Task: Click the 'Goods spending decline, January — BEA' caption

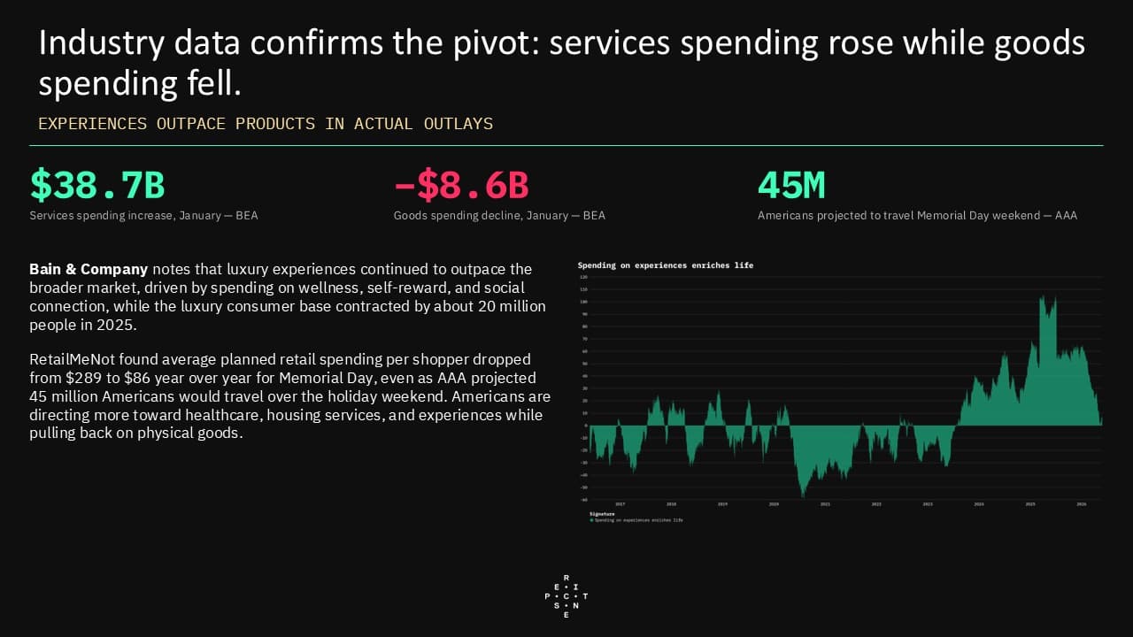Action: coord(499,215)
